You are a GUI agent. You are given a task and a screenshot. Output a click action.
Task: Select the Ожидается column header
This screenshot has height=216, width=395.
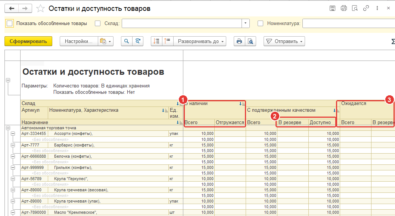click(x=354, y=104)
